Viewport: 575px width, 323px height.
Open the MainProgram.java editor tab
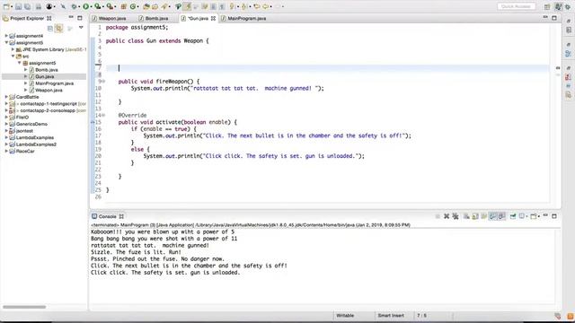(x=247, y=18)
